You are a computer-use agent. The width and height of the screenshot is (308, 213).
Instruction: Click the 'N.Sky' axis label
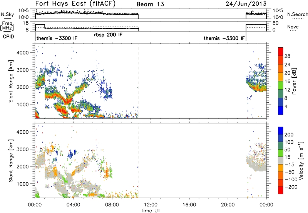7,14
